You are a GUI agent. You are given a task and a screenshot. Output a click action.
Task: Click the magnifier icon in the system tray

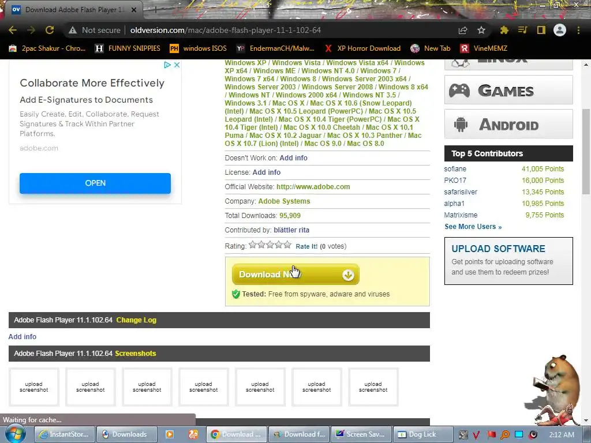(504, 435)
